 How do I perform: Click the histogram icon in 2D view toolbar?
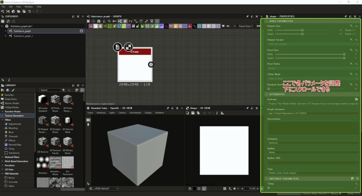(222, 113)
